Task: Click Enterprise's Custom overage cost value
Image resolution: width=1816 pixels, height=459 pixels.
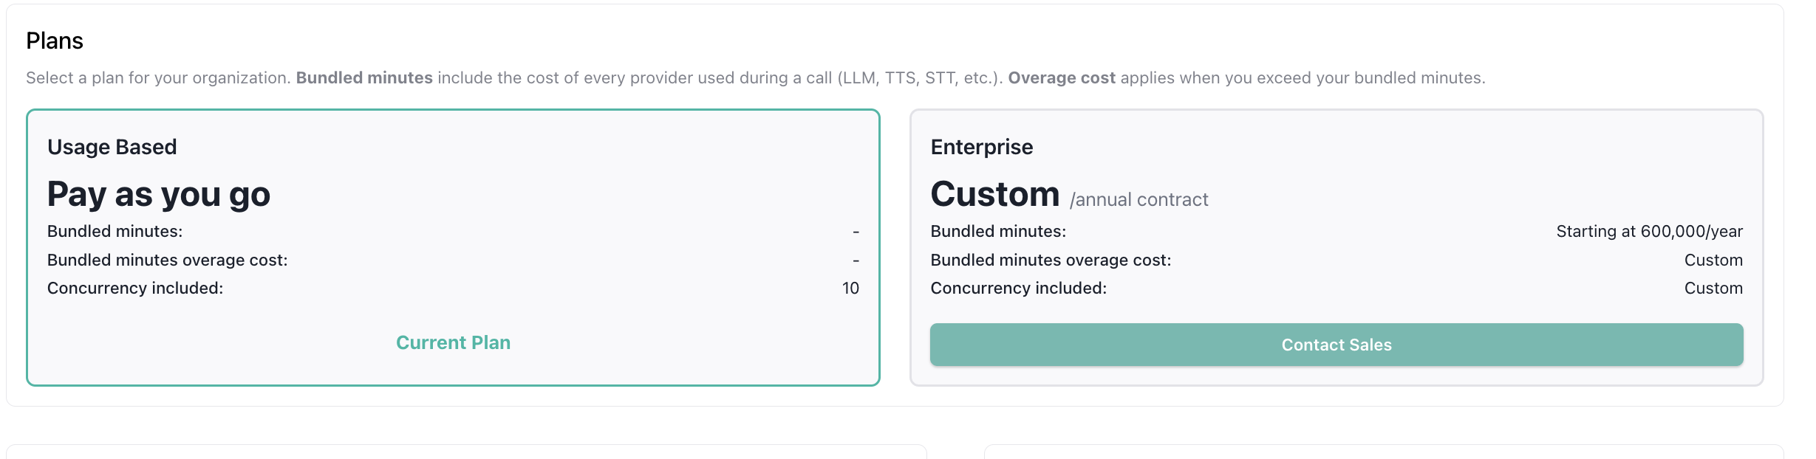Action: (1713, 260)
